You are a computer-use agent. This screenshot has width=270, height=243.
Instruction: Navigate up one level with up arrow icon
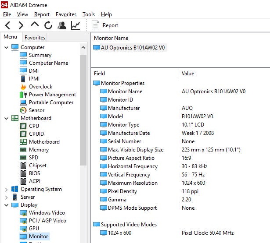point(34,25)
